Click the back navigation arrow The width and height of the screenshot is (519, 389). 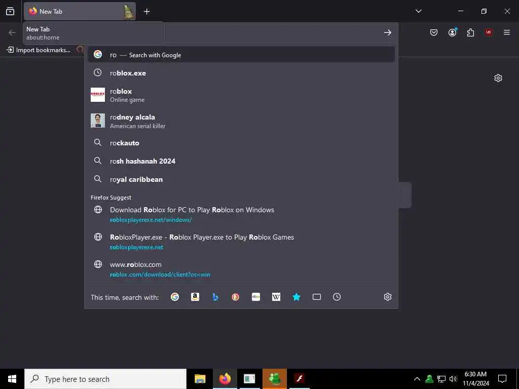[12, 32]
